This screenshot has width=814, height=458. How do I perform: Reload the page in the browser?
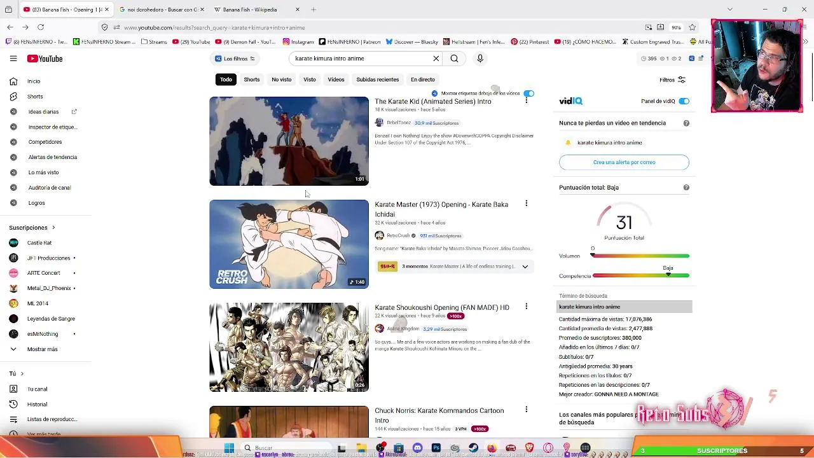tap(41, 27)
